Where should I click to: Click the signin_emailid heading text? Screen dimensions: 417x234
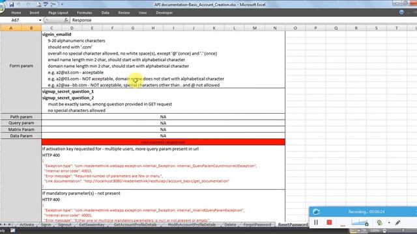pos(57,34)
